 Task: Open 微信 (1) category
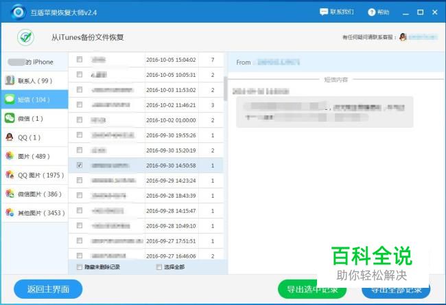[x=35, y=118]
